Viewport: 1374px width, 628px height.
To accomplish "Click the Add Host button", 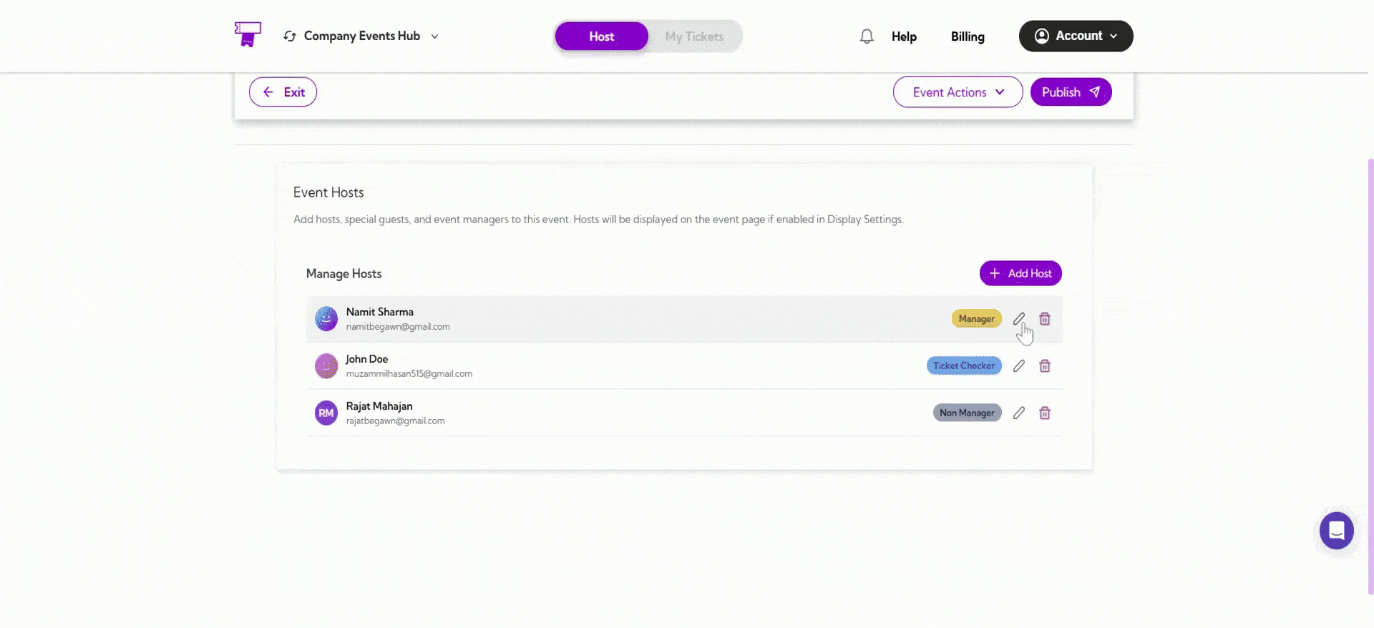I will point(1020,273).
